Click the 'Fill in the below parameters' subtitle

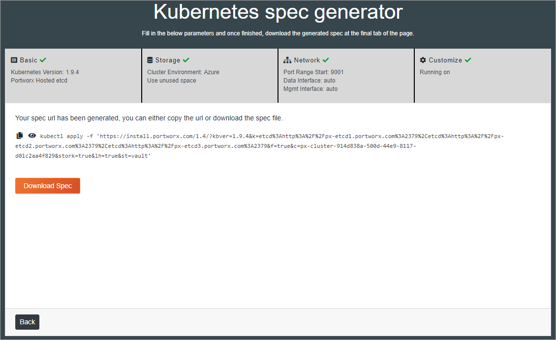[x=278, y=33]
